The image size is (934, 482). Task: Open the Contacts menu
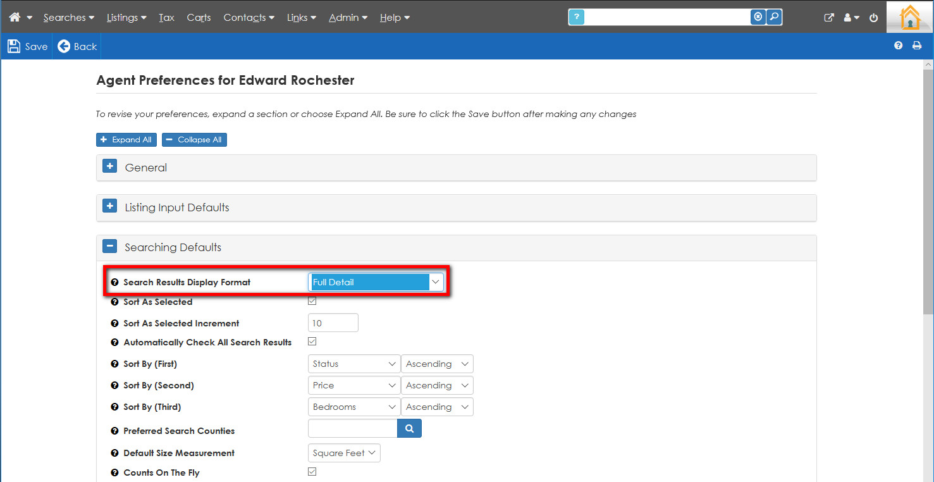point(249,18)
